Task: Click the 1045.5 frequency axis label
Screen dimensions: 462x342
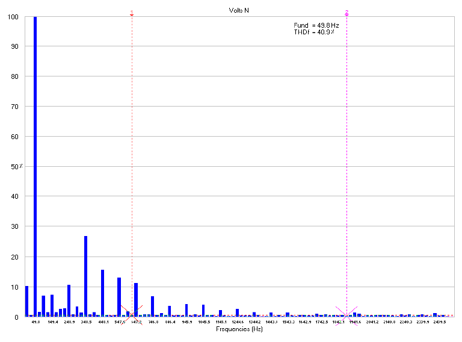Action: pos(204,322)
